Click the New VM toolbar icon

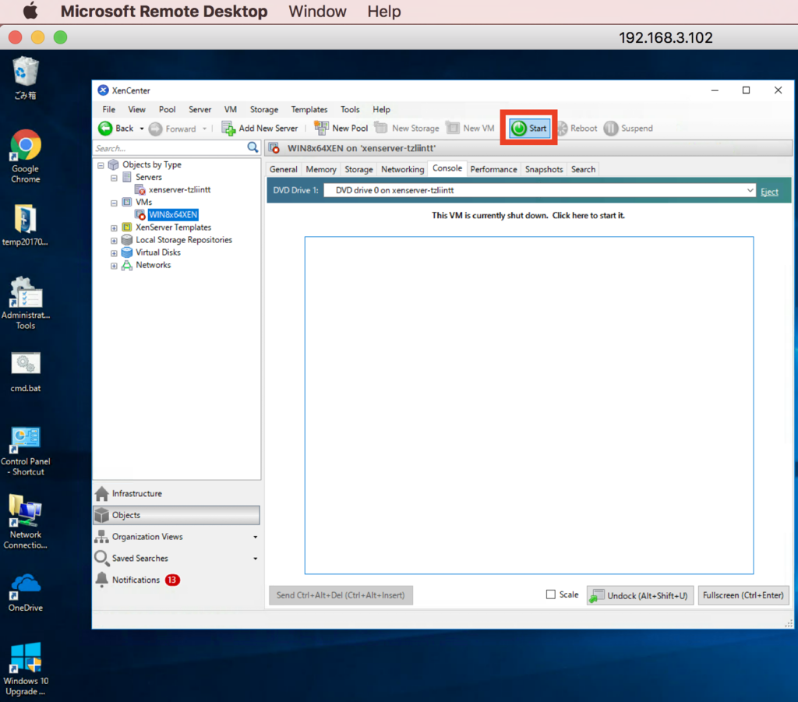(x=453, y=128)
